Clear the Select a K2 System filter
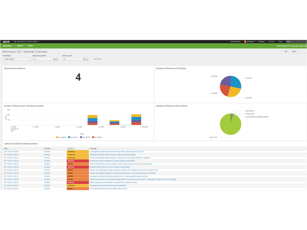This screenshot has width=307, height=230. tap(54, 59)
